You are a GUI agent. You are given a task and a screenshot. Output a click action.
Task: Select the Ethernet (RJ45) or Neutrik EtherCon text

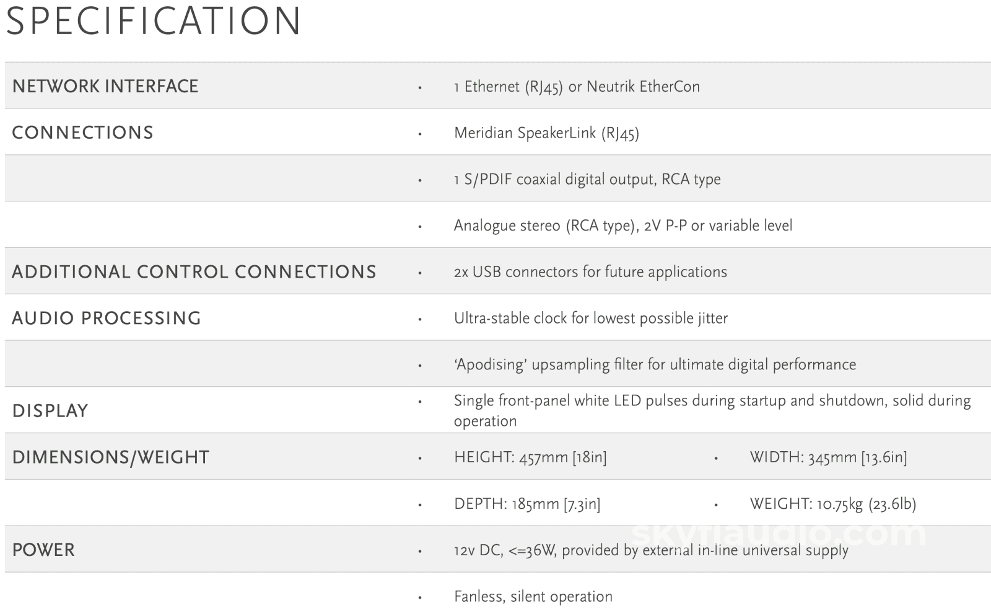coord(577,87)
